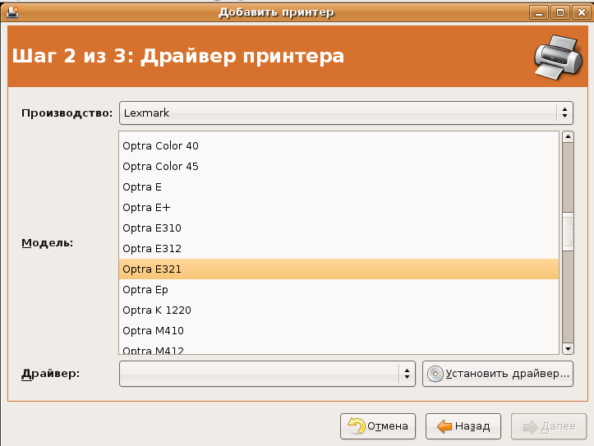Screen dimensions: 594x446
Task: Click the window's printer icon in title bar
Action: 13,12
